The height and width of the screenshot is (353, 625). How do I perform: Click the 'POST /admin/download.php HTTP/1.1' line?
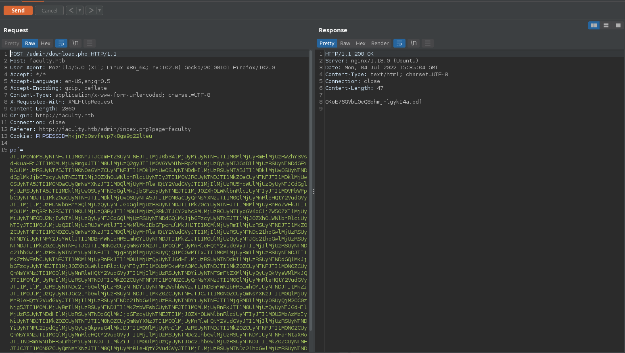(x=63, y=54)
